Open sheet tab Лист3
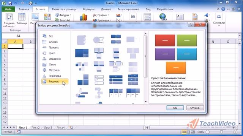243x136 pixels. click(x=48, y=128)
